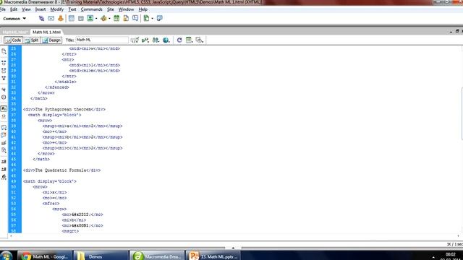Open Preview/Debug in Browser menu
463x260 pixels.
[x=166, y=40]
